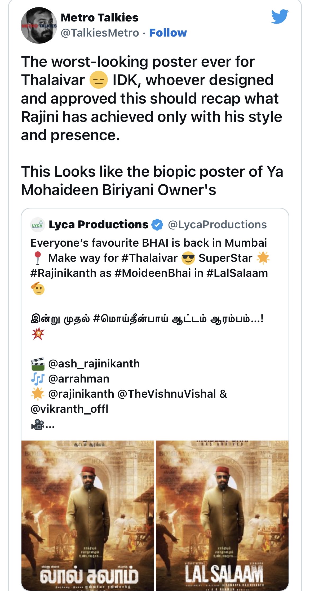Image resolution: width=310 pixels, height=591 pixels.
Task: Open the @ash_rajinikanth mention
Action: point(94,364)
